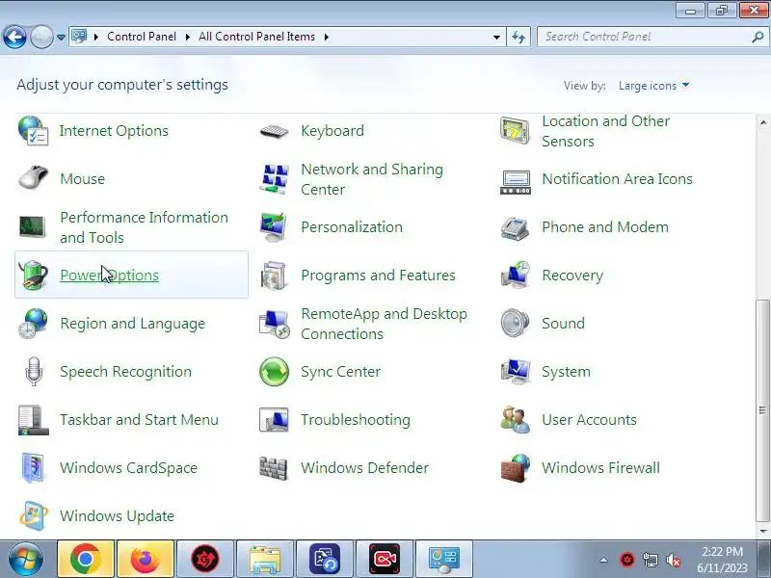This screenshot has height=578, width=771.
Task: Refresh the Control Panel view
Action: pyautogui.click(x=518, y=37)
